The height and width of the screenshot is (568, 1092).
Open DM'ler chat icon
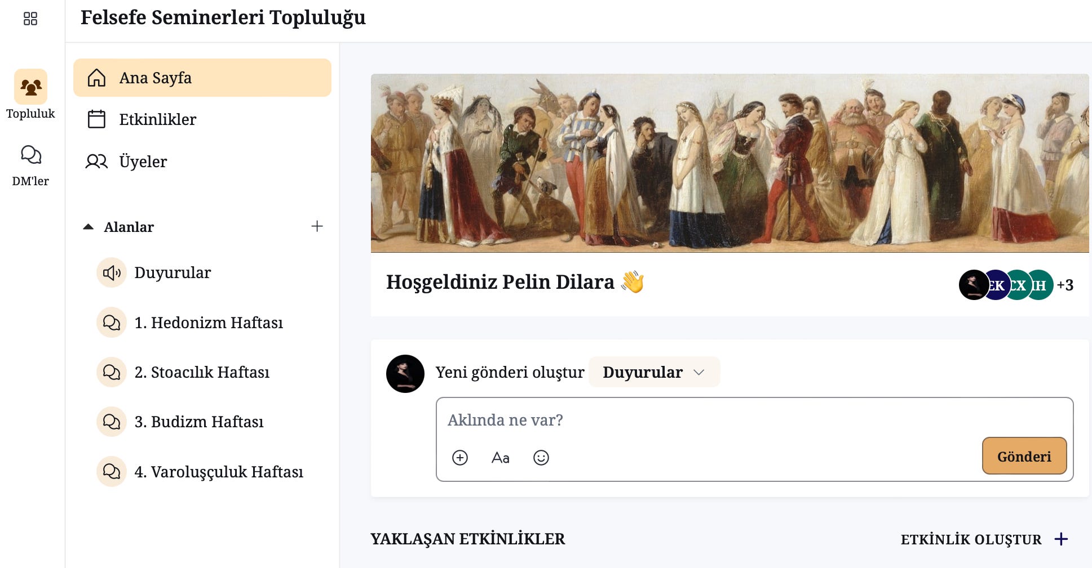pos(30,154)
